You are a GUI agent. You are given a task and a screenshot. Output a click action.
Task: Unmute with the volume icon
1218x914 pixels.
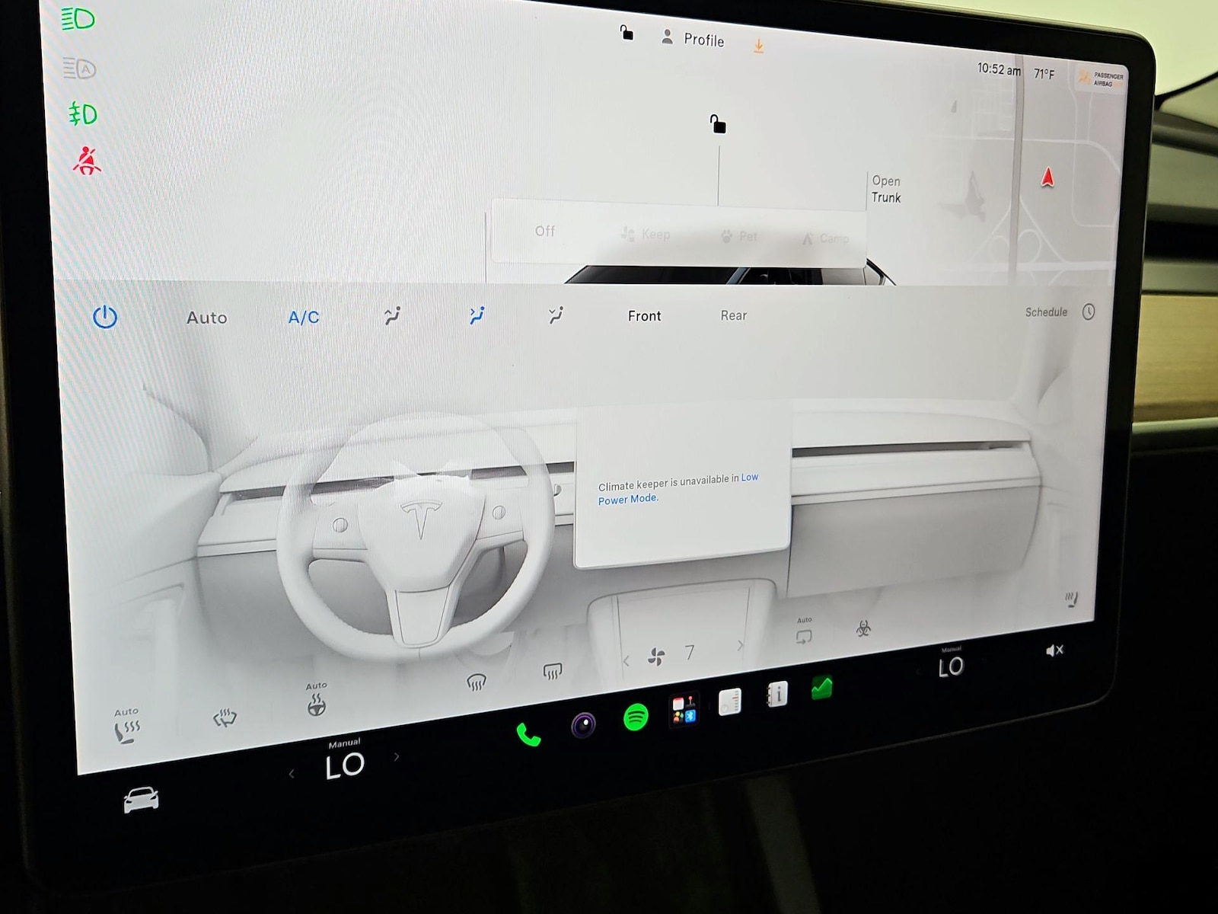pos(1054,650)
